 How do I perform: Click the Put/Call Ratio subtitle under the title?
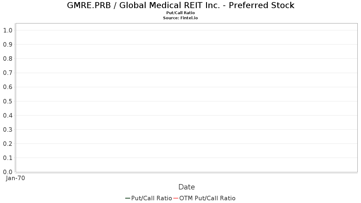click(x=180, y=13)
